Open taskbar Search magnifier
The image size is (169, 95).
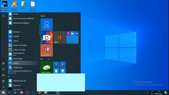point(9,93)
